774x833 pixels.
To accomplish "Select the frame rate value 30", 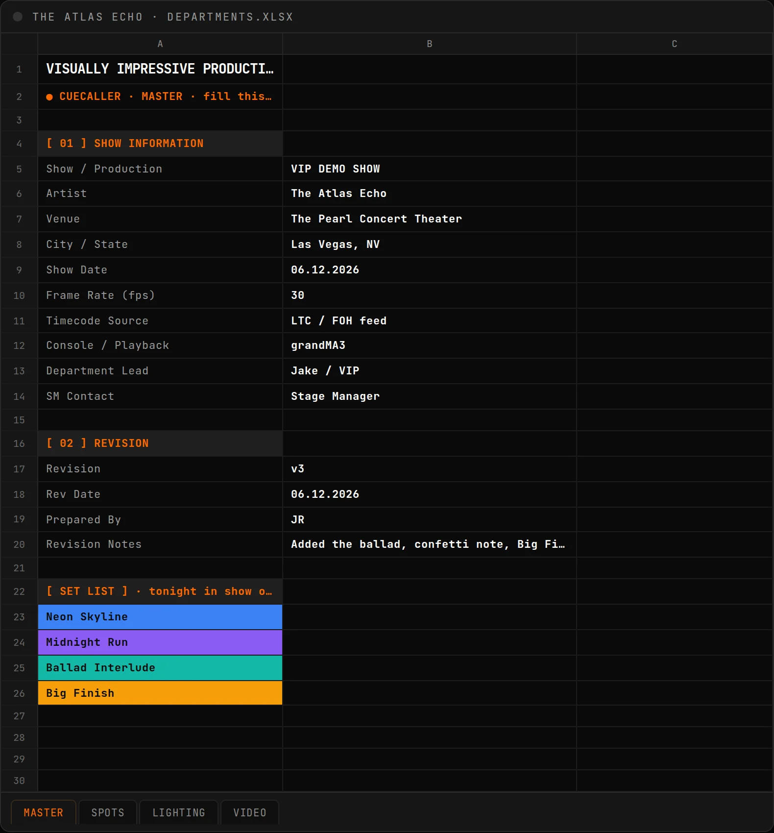I will click(430, 295).
